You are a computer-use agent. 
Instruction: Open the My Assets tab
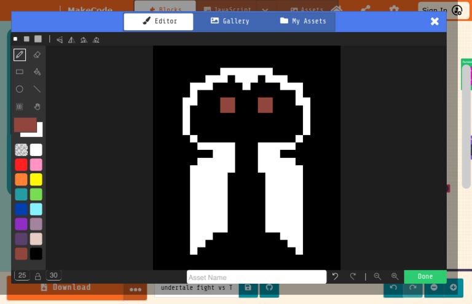[x=303, y=21]
